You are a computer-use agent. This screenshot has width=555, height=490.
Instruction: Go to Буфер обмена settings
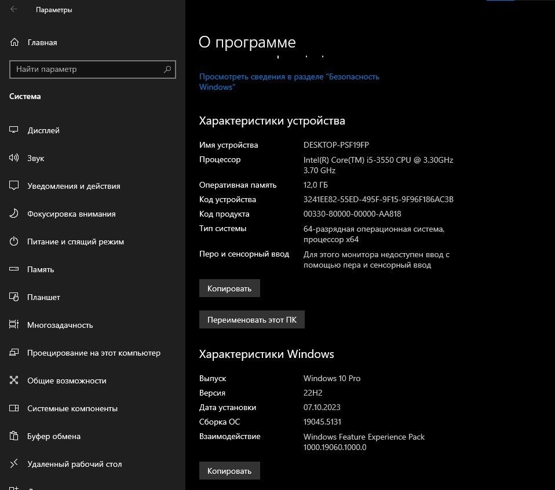93,436
